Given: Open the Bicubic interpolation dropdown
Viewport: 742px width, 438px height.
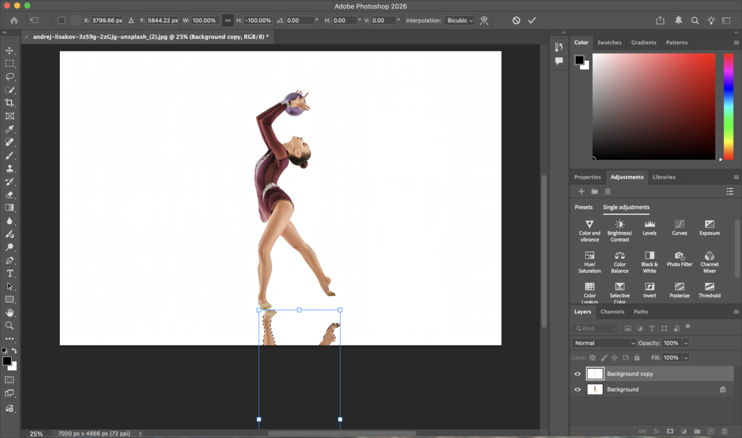Looking at the screenshot, I should tap(459, 20).
